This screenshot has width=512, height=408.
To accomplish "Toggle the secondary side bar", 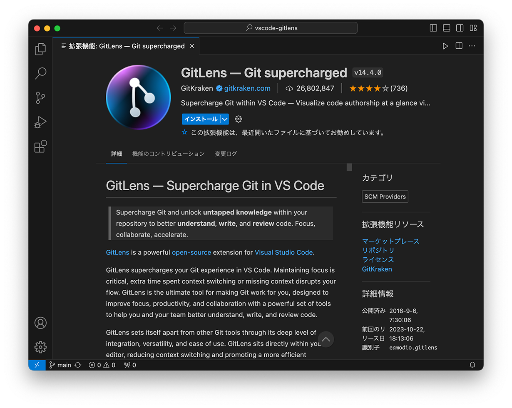I will [x=460, y=28].
